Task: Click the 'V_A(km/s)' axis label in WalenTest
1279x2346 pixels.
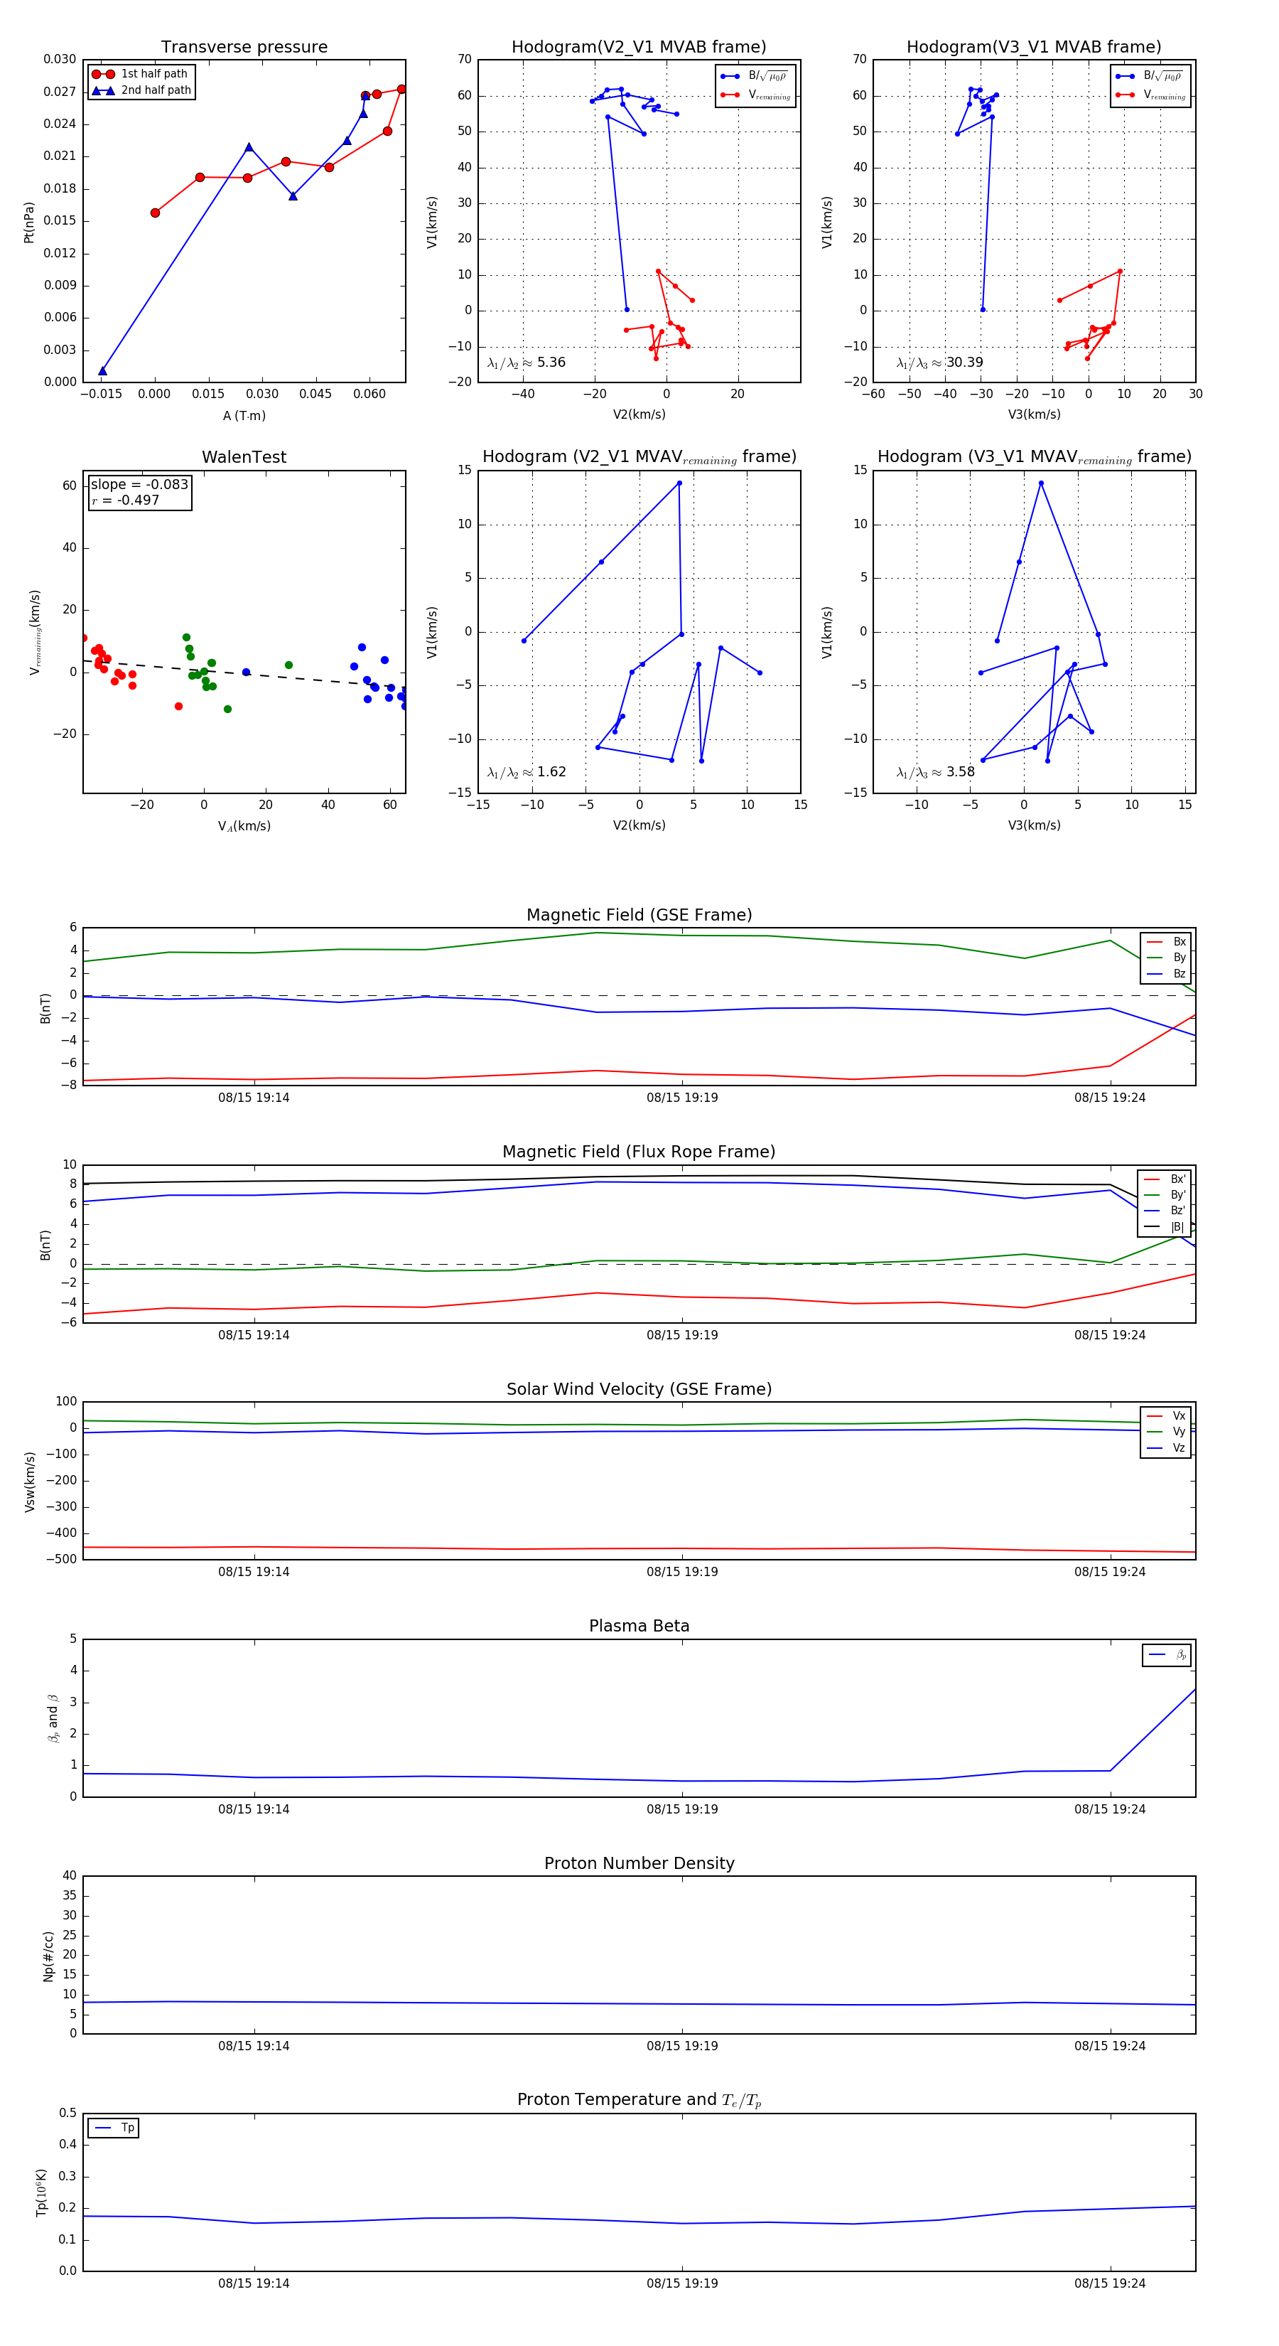Action: click(x=244, y=827)
